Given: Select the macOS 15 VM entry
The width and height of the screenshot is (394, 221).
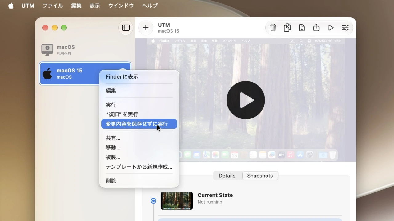Looking at the screenshot, I should [85, 74].
